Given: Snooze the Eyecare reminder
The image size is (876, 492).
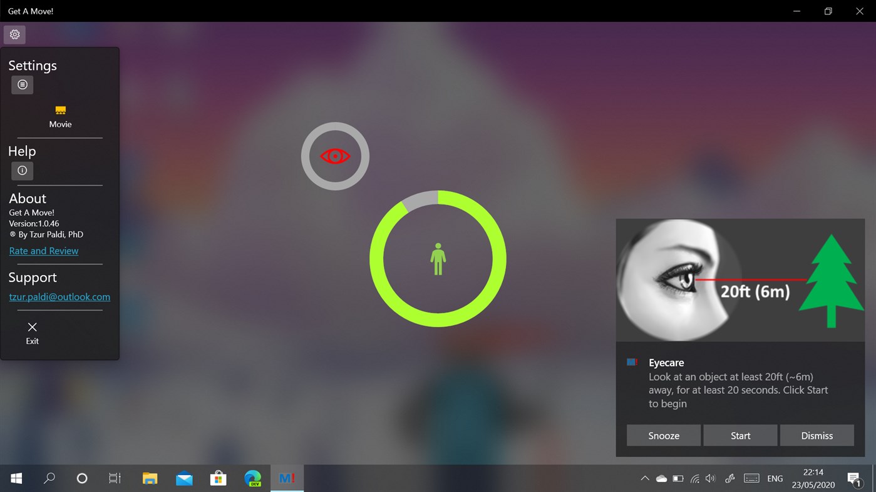Looking at the screenshot, I should click(x=663, y=435).
